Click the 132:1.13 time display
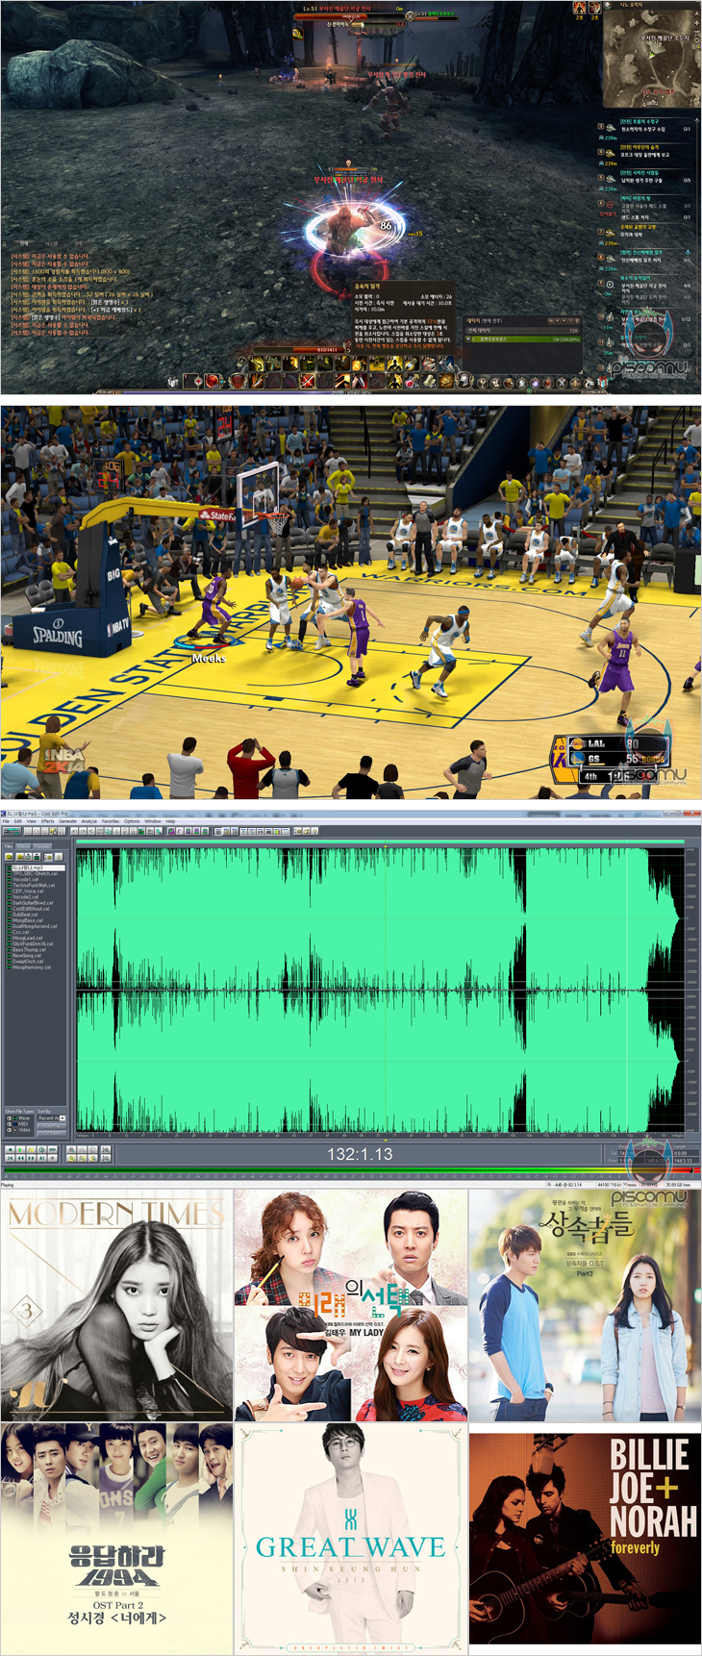The height and width of the screenshot is (1656, 702). pyautogui.click(x=360, y=1154)
